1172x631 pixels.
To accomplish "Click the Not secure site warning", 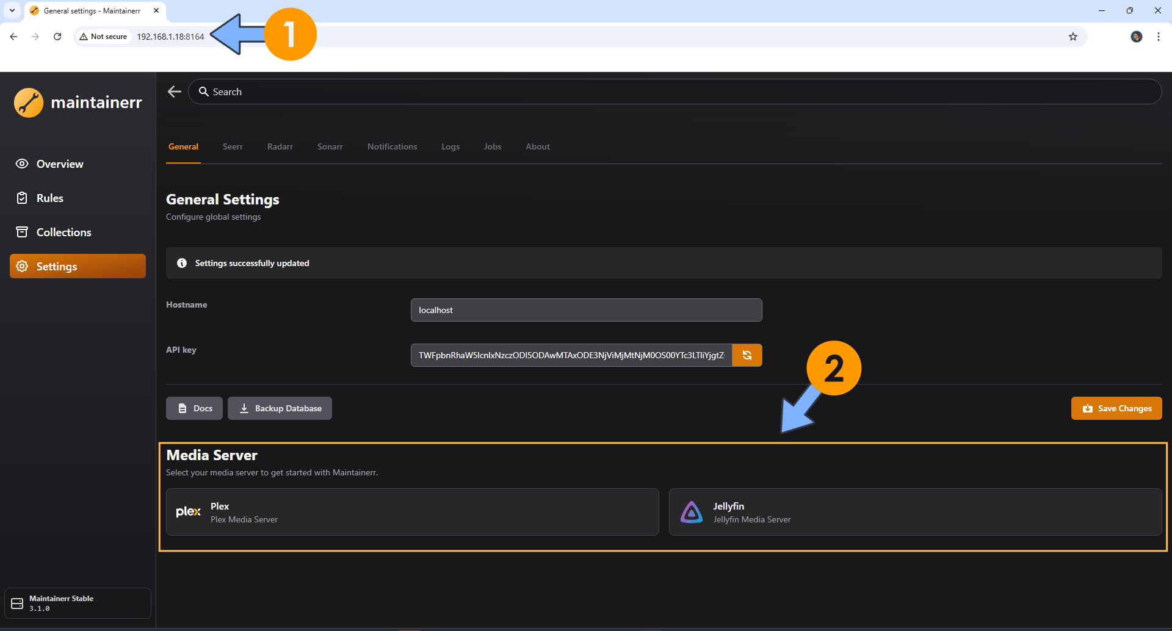I will click(103, 37).
